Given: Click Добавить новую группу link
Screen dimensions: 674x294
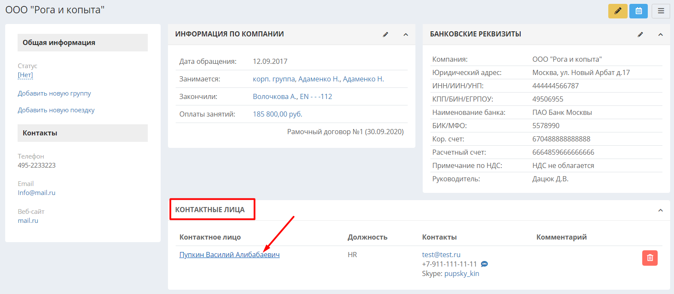Looking at the screenshot, I should click(x=54, y=93).
